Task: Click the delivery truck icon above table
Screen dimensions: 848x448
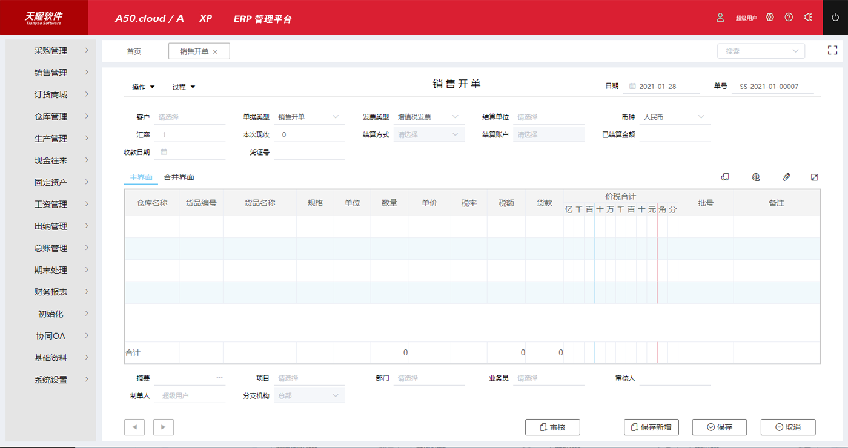Action: click(x=725, y=177)
